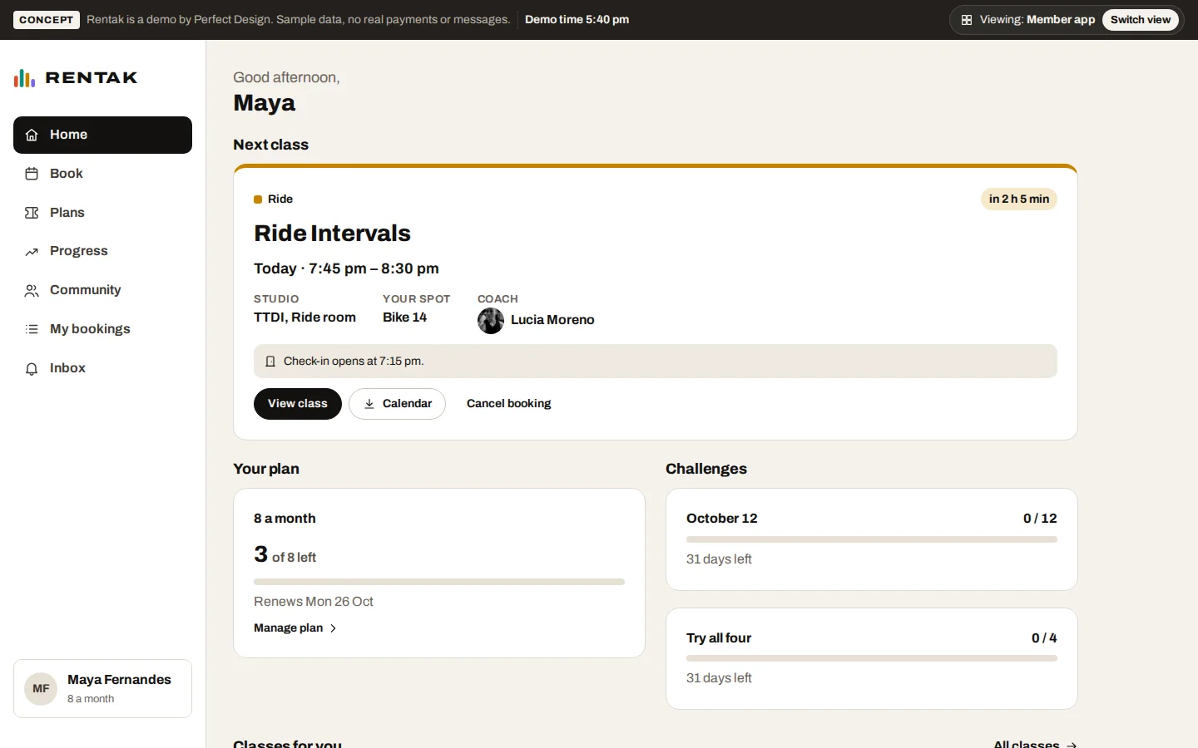Click the bookmark icon in check-in notice
Image resolution: width=1198 pixels, height=748 pixels.
270,362
